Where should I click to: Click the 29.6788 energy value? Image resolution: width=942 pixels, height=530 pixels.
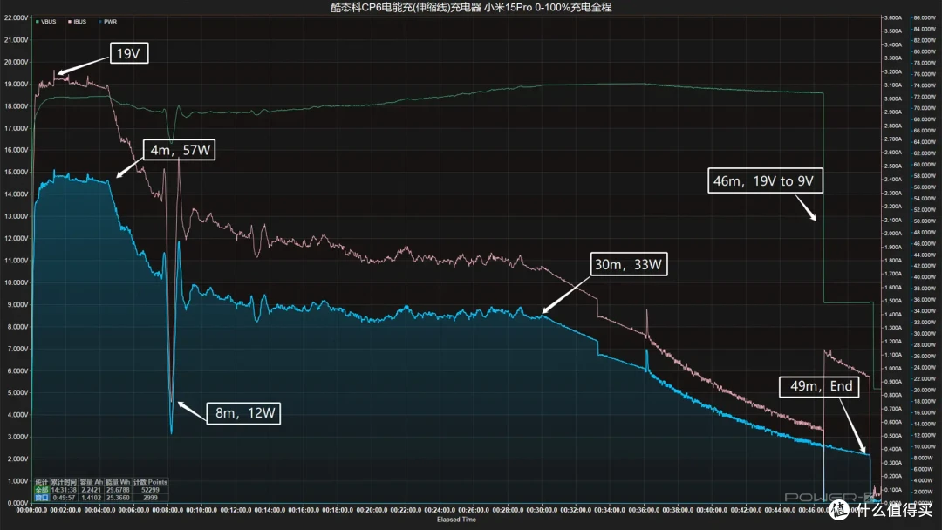coord(118,490)
